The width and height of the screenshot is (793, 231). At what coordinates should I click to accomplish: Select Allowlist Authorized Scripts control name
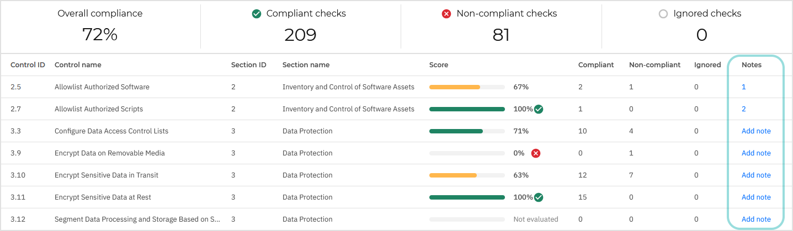(x=99, y=109)
